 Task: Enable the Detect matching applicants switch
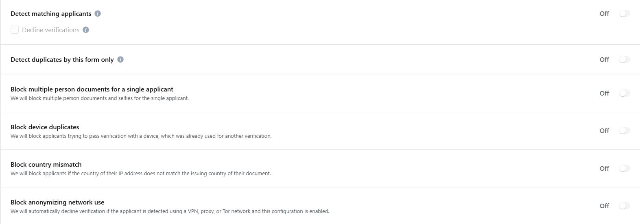(624, 13)
